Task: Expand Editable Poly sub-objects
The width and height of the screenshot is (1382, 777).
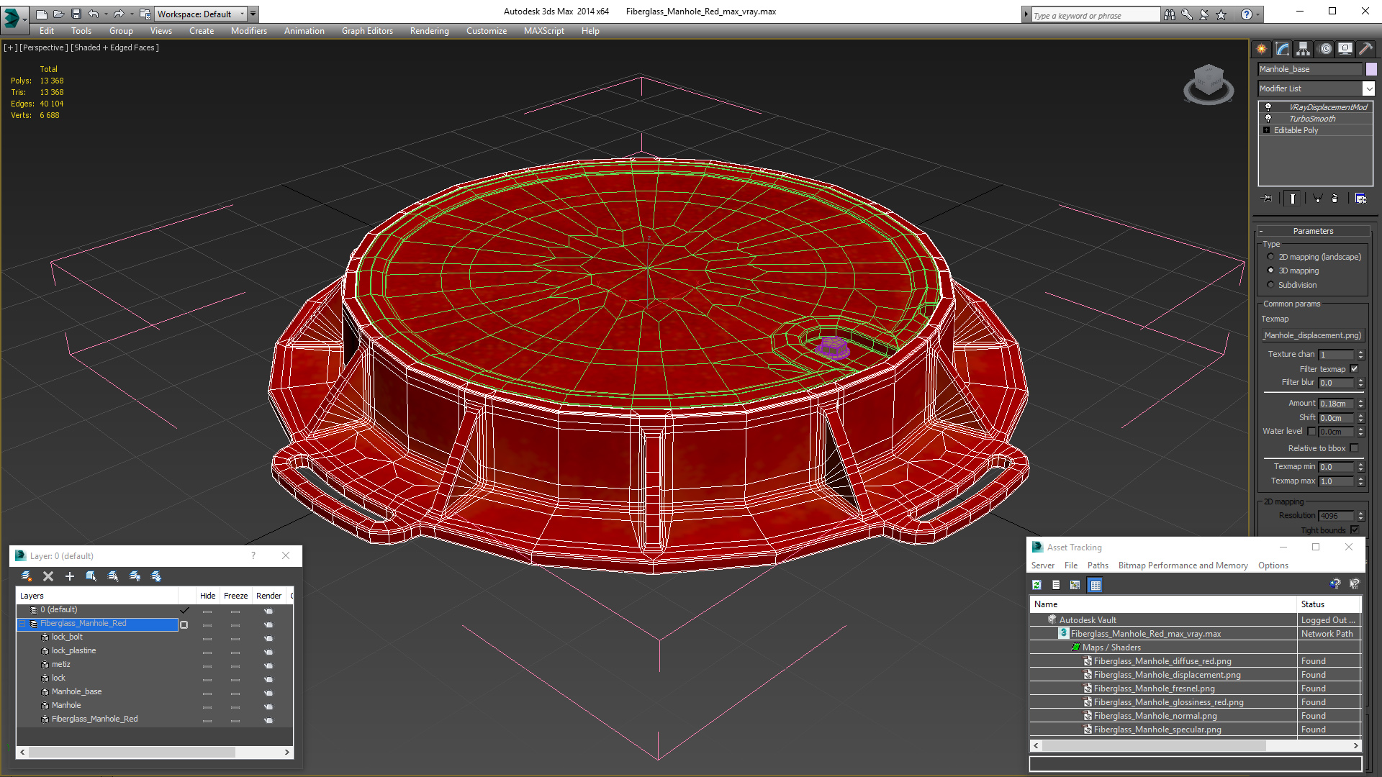Action: 1266,130
